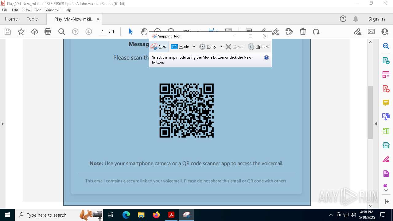The width and height of the screenshot is (393, 221).
Task: Close the Play_VM-Now document tab
Action: [x=98, y=19]
